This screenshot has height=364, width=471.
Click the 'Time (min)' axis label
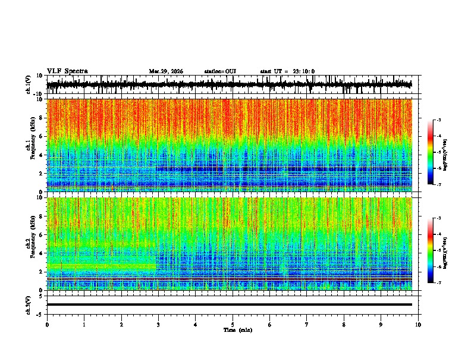pos(238,330)
